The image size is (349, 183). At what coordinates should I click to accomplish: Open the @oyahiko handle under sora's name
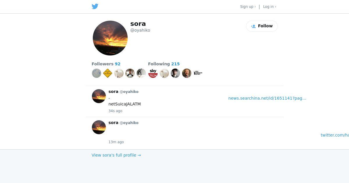[x=140, y=30]
